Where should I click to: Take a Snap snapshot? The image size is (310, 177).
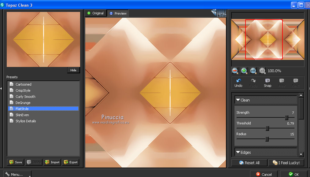(x=268, y=83)
